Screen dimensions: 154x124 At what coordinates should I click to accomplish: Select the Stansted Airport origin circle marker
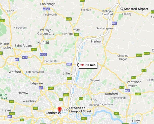122,9
